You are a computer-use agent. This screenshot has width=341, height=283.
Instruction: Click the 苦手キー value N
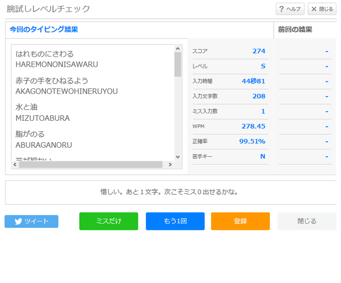[x=263, y=156]
